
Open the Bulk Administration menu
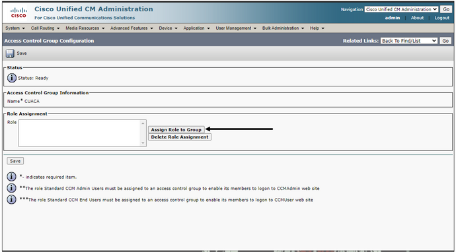click(x=284, y=28)
